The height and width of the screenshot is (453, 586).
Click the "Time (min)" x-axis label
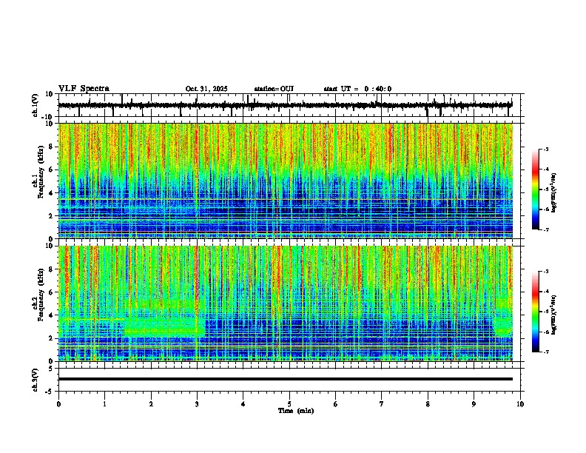click(296, 411)
